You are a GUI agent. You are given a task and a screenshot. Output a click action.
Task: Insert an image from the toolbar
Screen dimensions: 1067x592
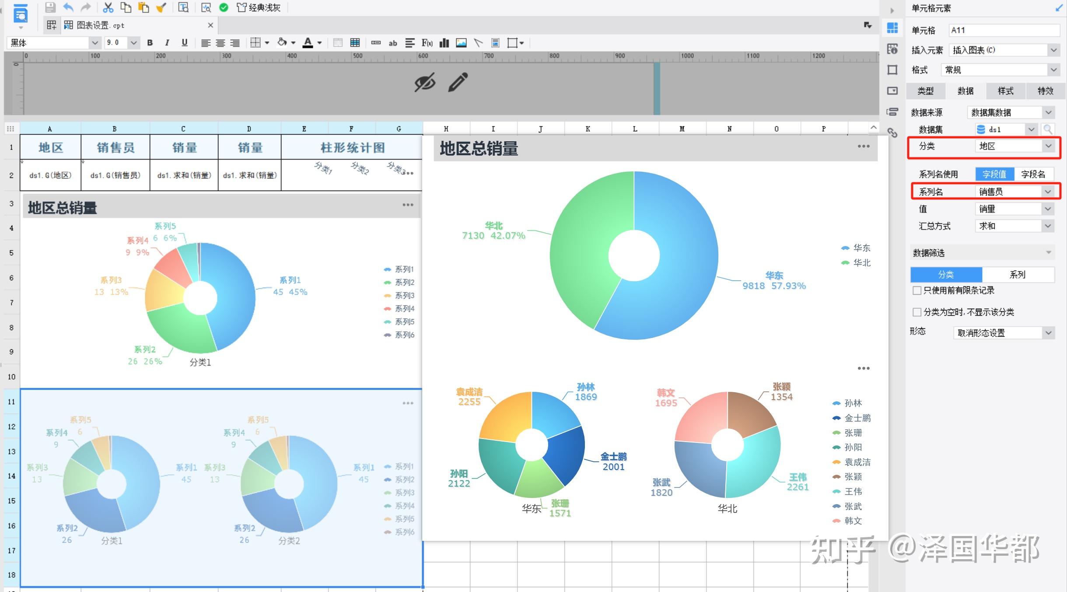[461, 42]
